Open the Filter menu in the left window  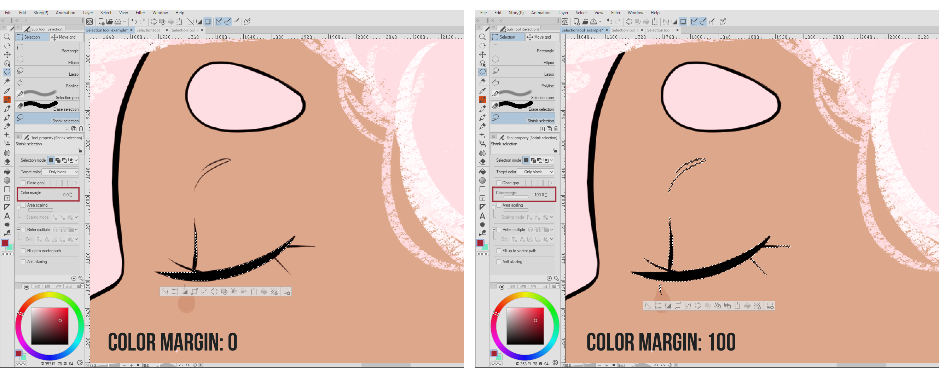(140, 12)
